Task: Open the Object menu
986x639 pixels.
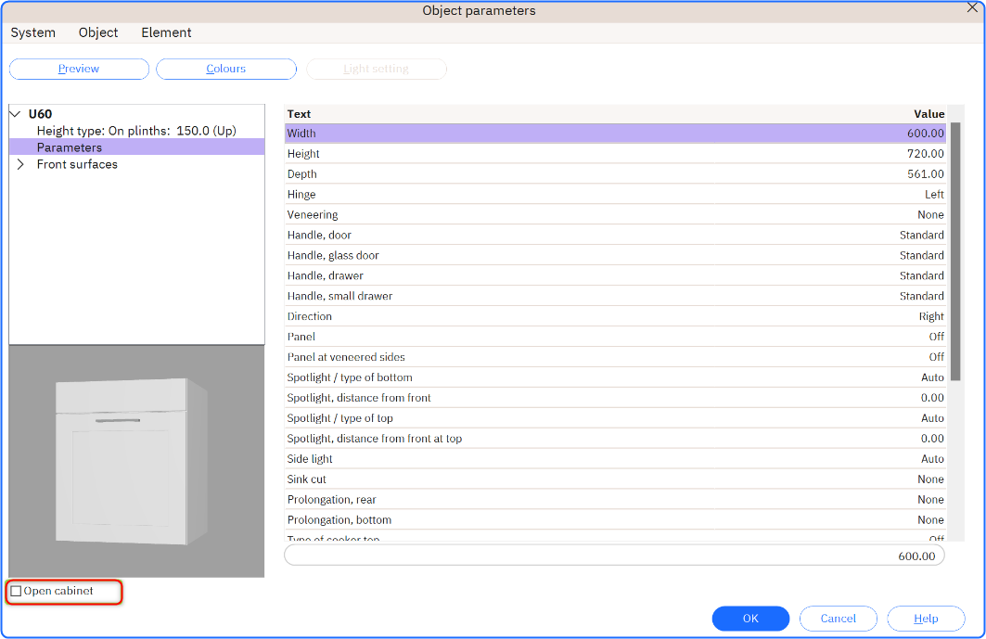Action: (98, 32)
